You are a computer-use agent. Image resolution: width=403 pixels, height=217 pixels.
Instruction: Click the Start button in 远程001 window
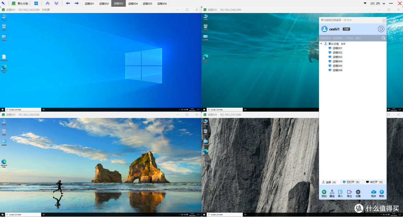point(2,110)
